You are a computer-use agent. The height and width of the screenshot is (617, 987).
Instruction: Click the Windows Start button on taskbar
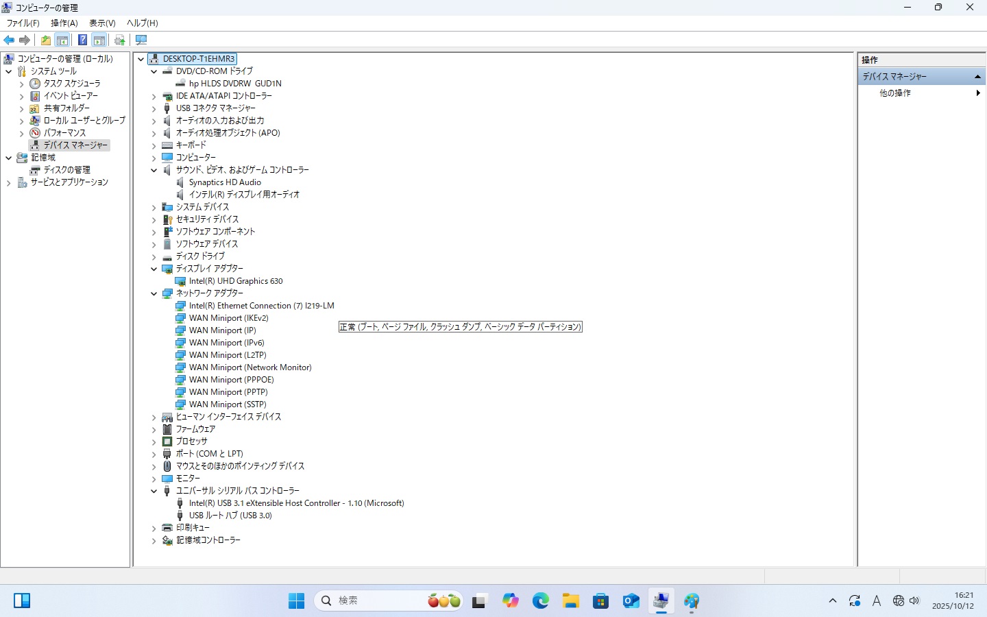296,601
